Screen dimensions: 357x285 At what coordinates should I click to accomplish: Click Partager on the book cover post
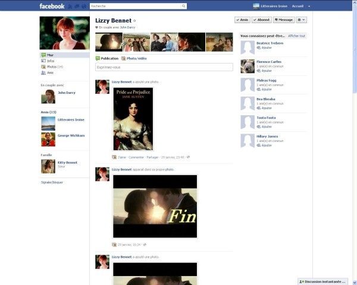click(152, 157)
